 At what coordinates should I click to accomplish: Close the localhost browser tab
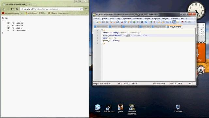pyautogui.click(x=29, y=4)
